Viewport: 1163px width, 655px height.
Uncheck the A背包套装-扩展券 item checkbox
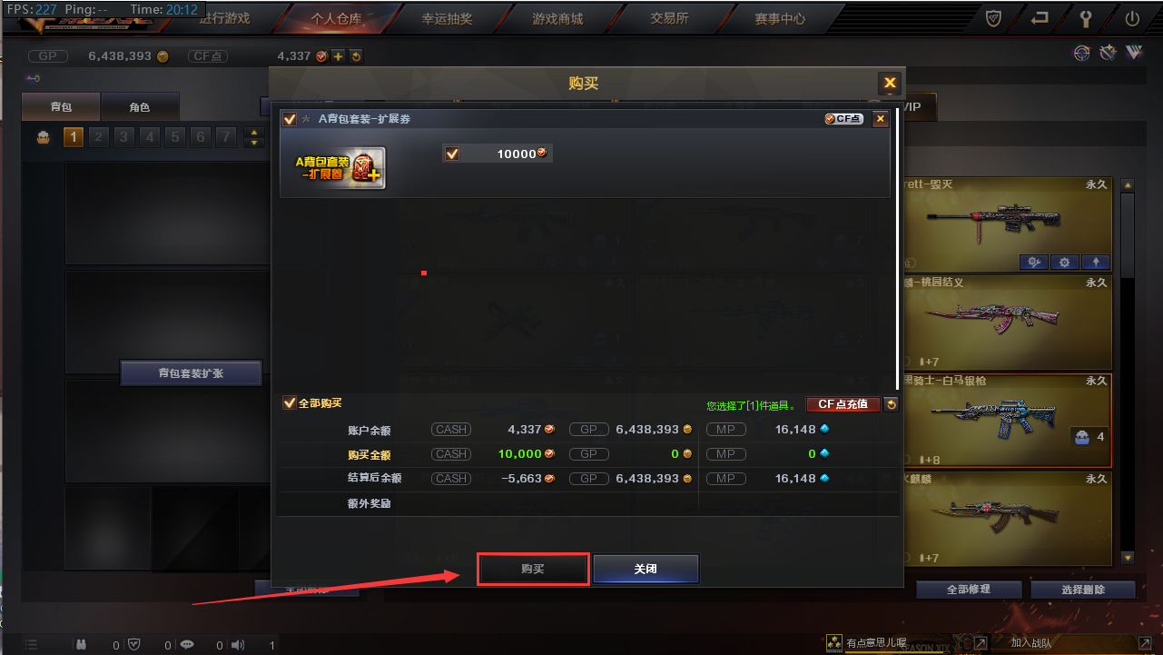[x=290, y=119]
